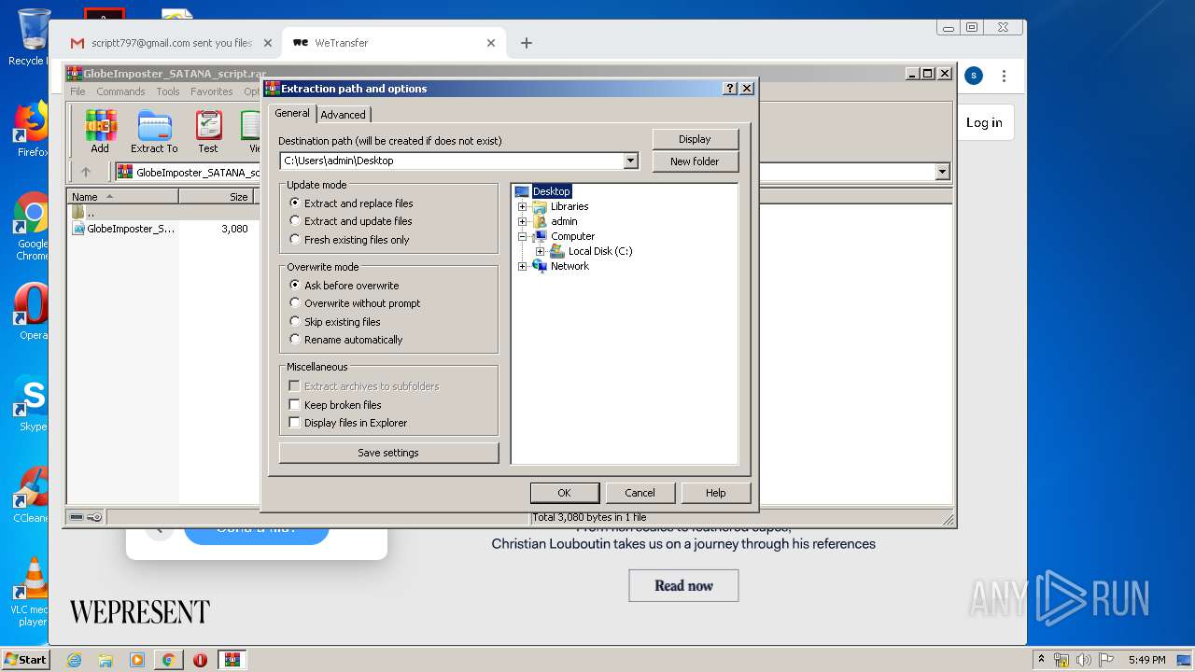The width and height of the screenshot is (1195, 672).
Task: Enable Display files in Explorer
Action: click(348, 423)
